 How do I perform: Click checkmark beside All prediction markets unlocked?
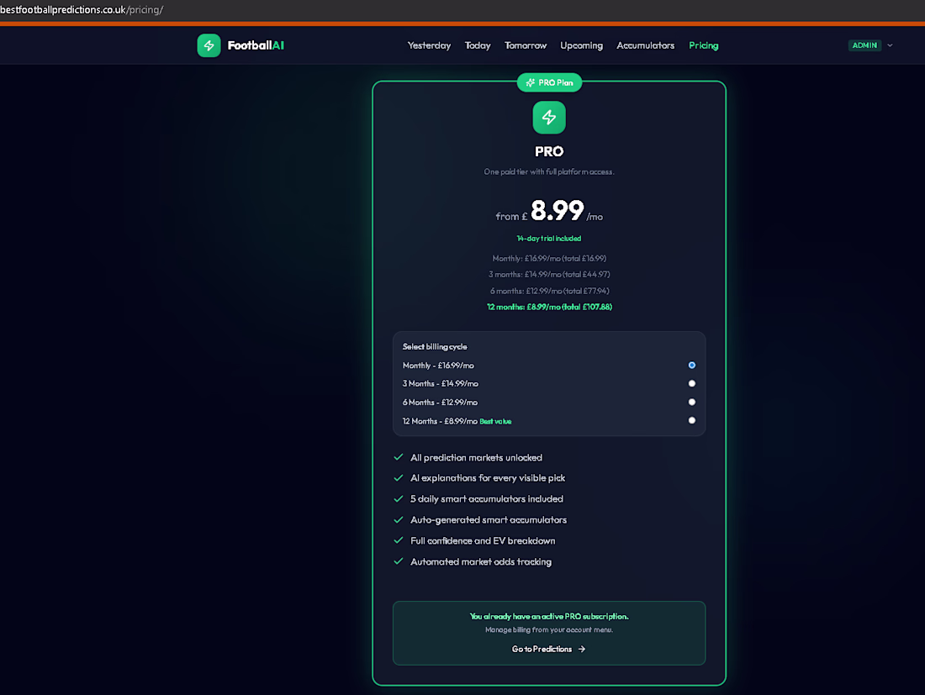coord(399,457)
